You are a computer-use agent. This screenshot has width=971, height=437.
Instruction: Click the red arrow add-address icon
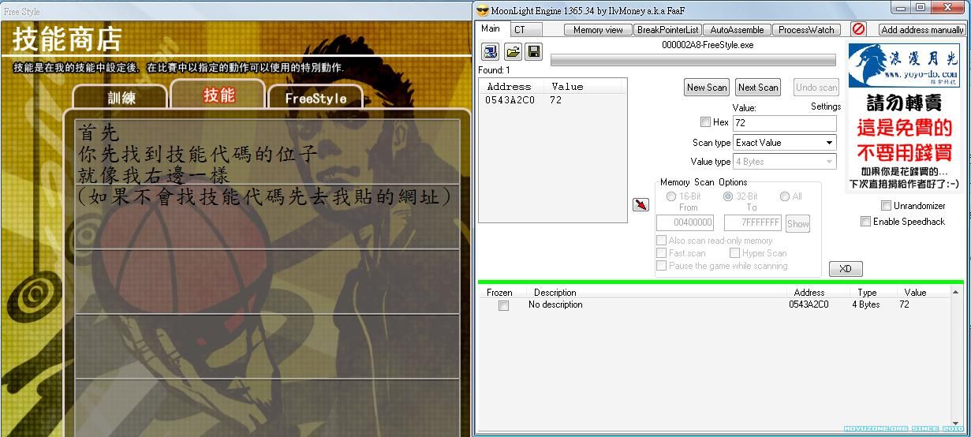click(x=640, y=205)
